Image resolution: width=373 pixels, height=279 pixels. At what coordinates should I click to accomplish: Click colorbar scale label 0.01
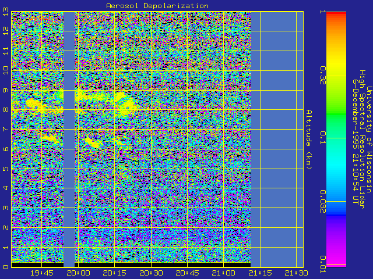point(323,264)
